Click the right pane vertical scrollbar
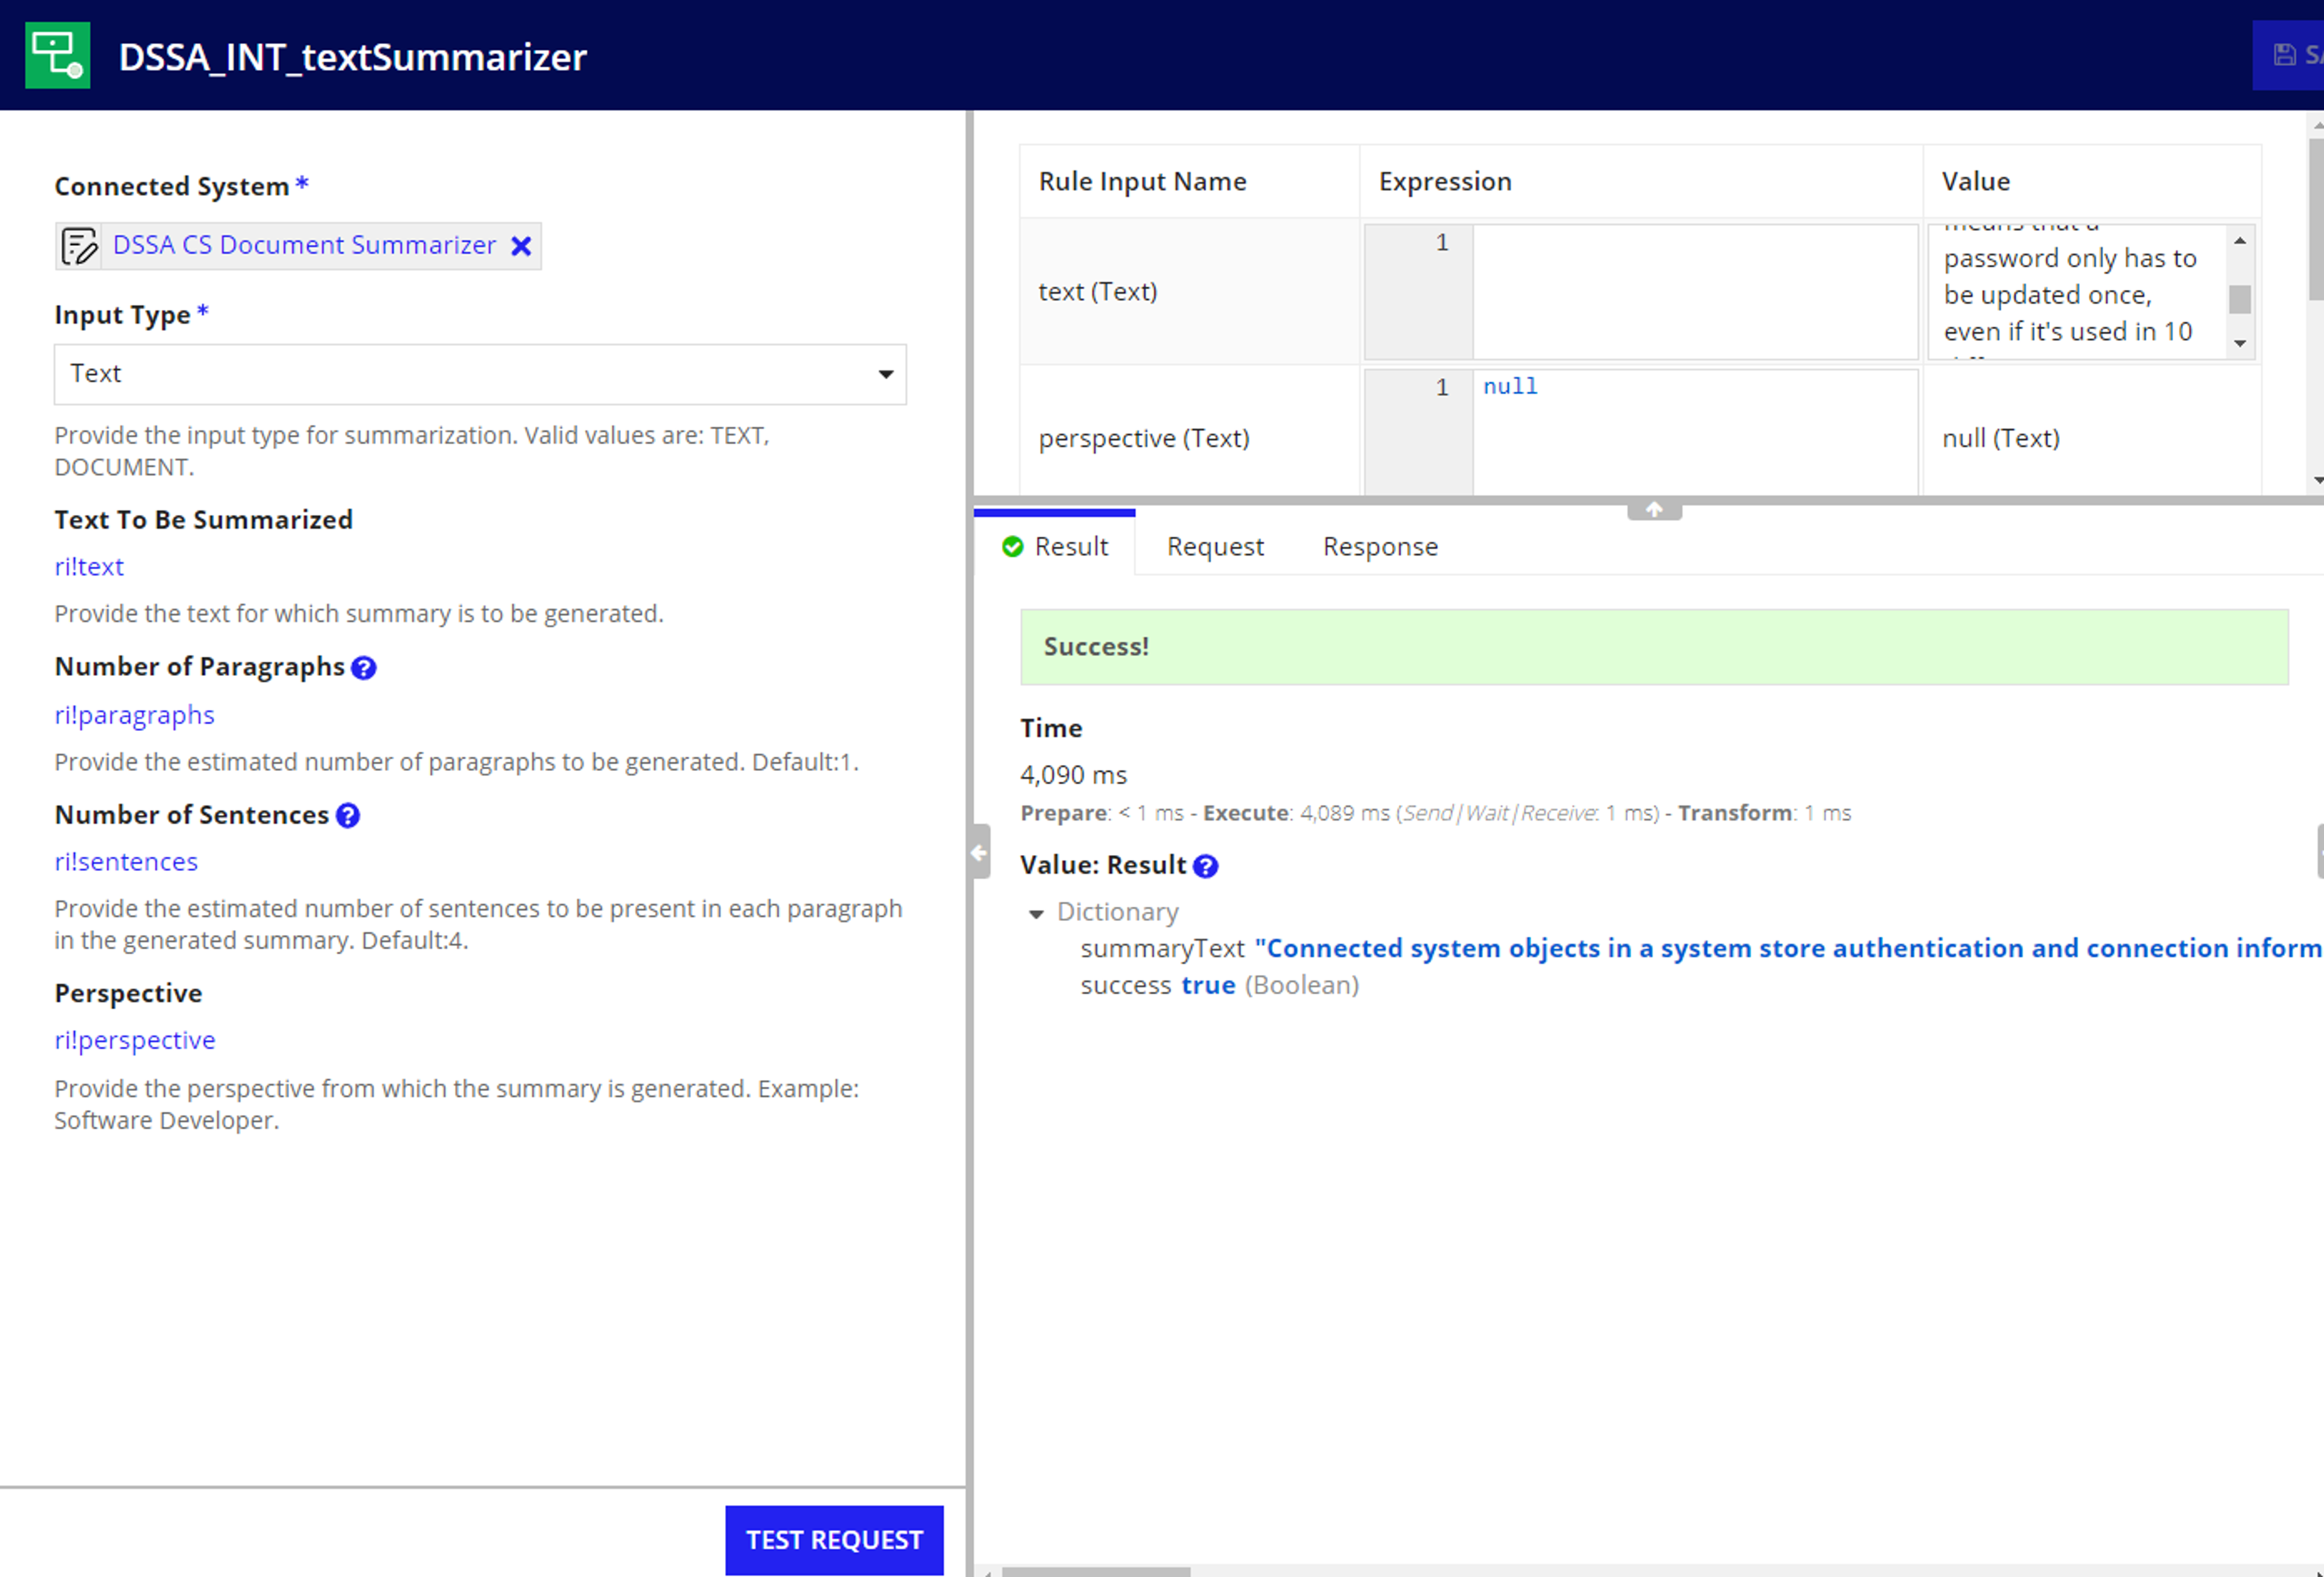Screen dimensions: 2324x1577 point(2315,220)
